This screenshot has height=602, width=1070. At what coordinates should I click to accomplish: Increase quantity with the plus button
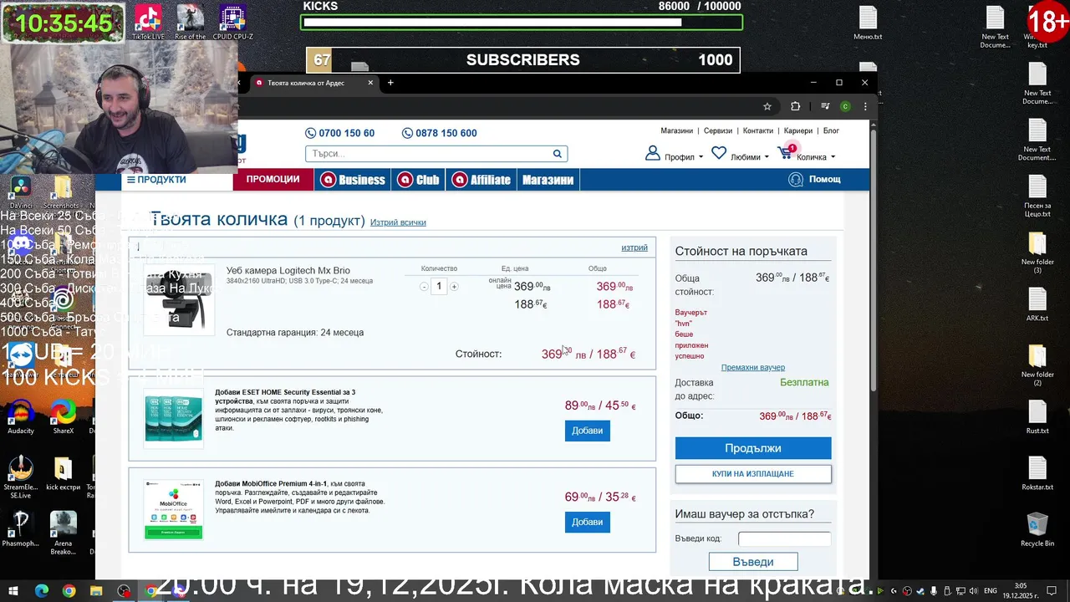(454, 287)
